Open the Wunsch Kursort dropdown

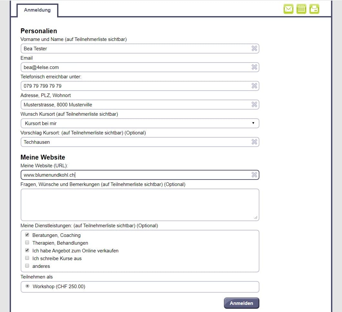(x=140, y=123)
